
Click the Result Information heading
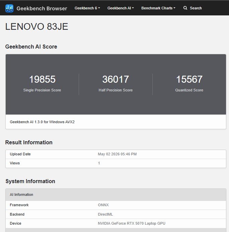tap(29, 142)
